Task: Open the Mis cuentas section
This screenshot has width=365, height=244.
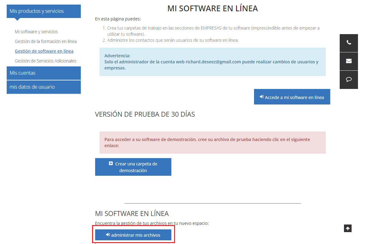Action: click(44, 73)
